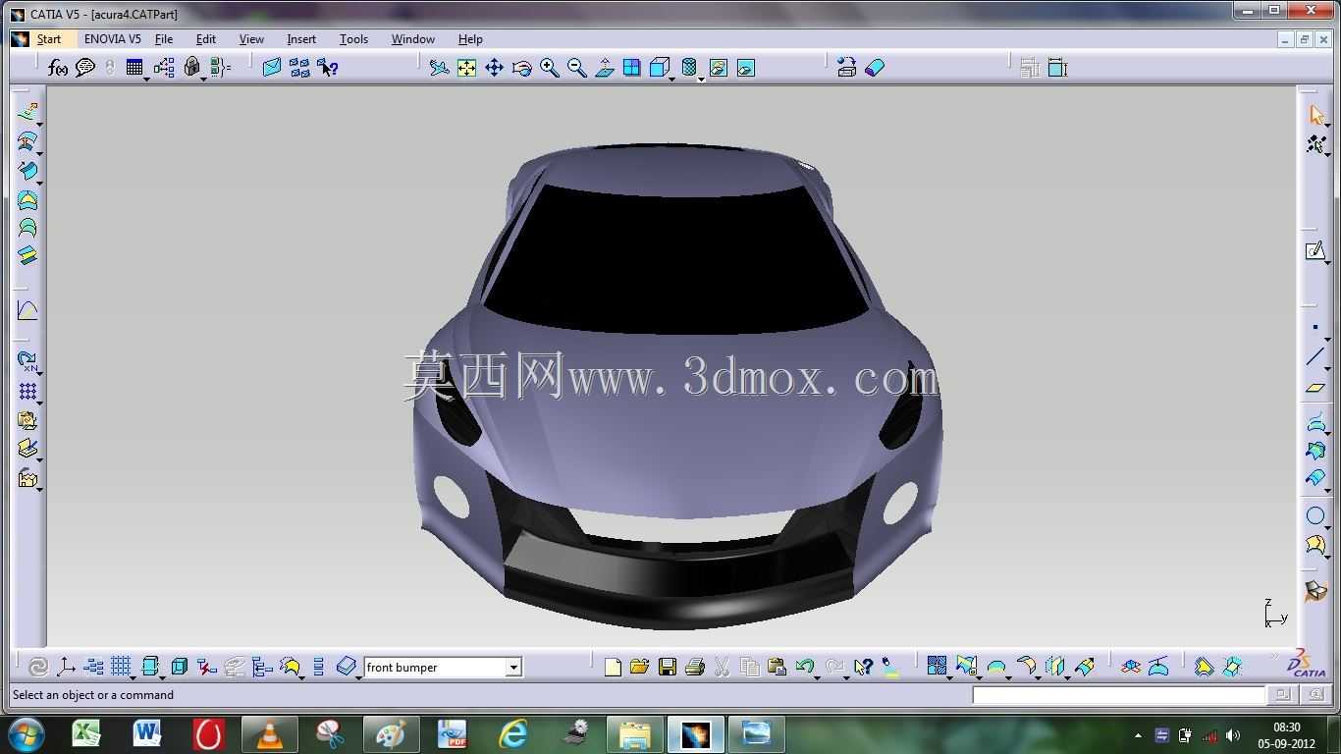Click the Copy icon
The width and height of the screenshot is (1341, 754).
tap(749, 668)
